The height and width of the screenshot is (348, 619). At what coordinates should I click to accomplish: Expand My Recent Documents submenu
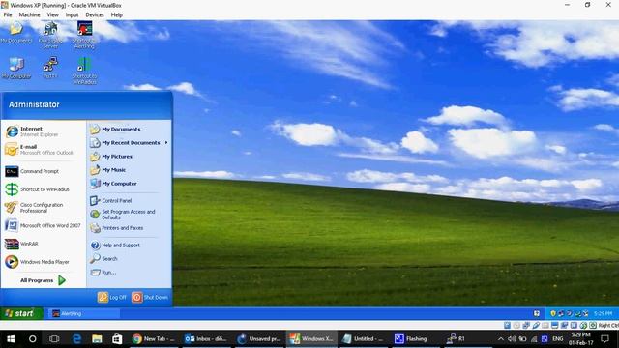click(x=129, y=143)
